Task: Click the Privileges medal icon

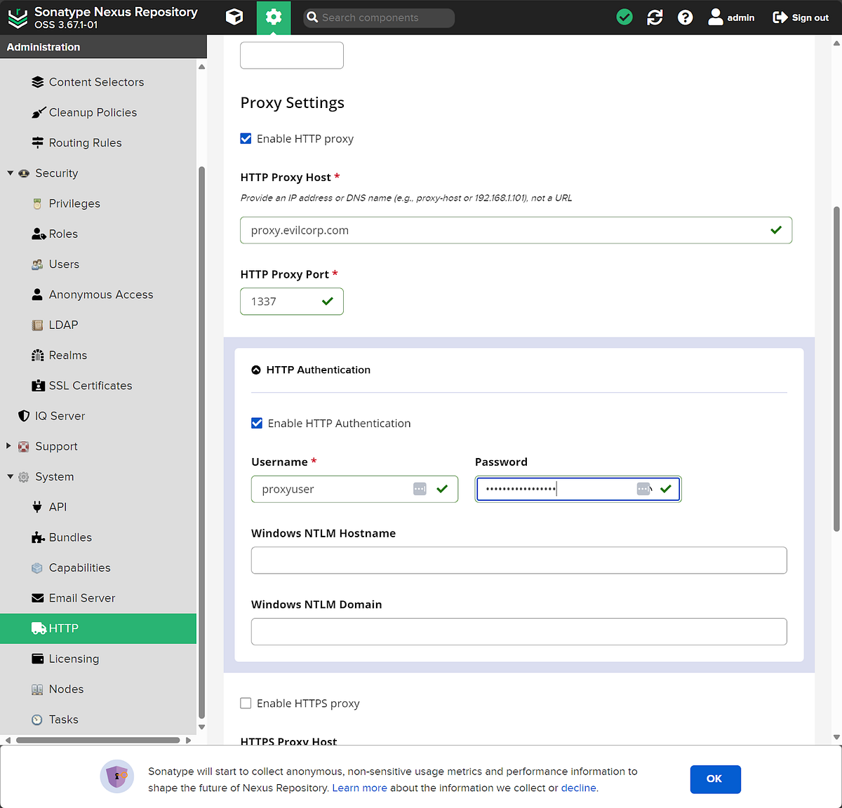Action: click(38, 203)
